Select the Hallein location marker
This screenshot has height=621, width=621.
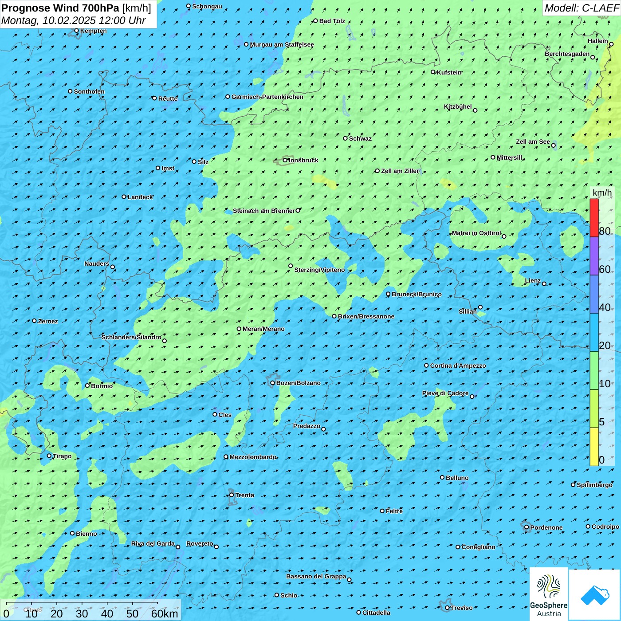click(x=611, y=44)
